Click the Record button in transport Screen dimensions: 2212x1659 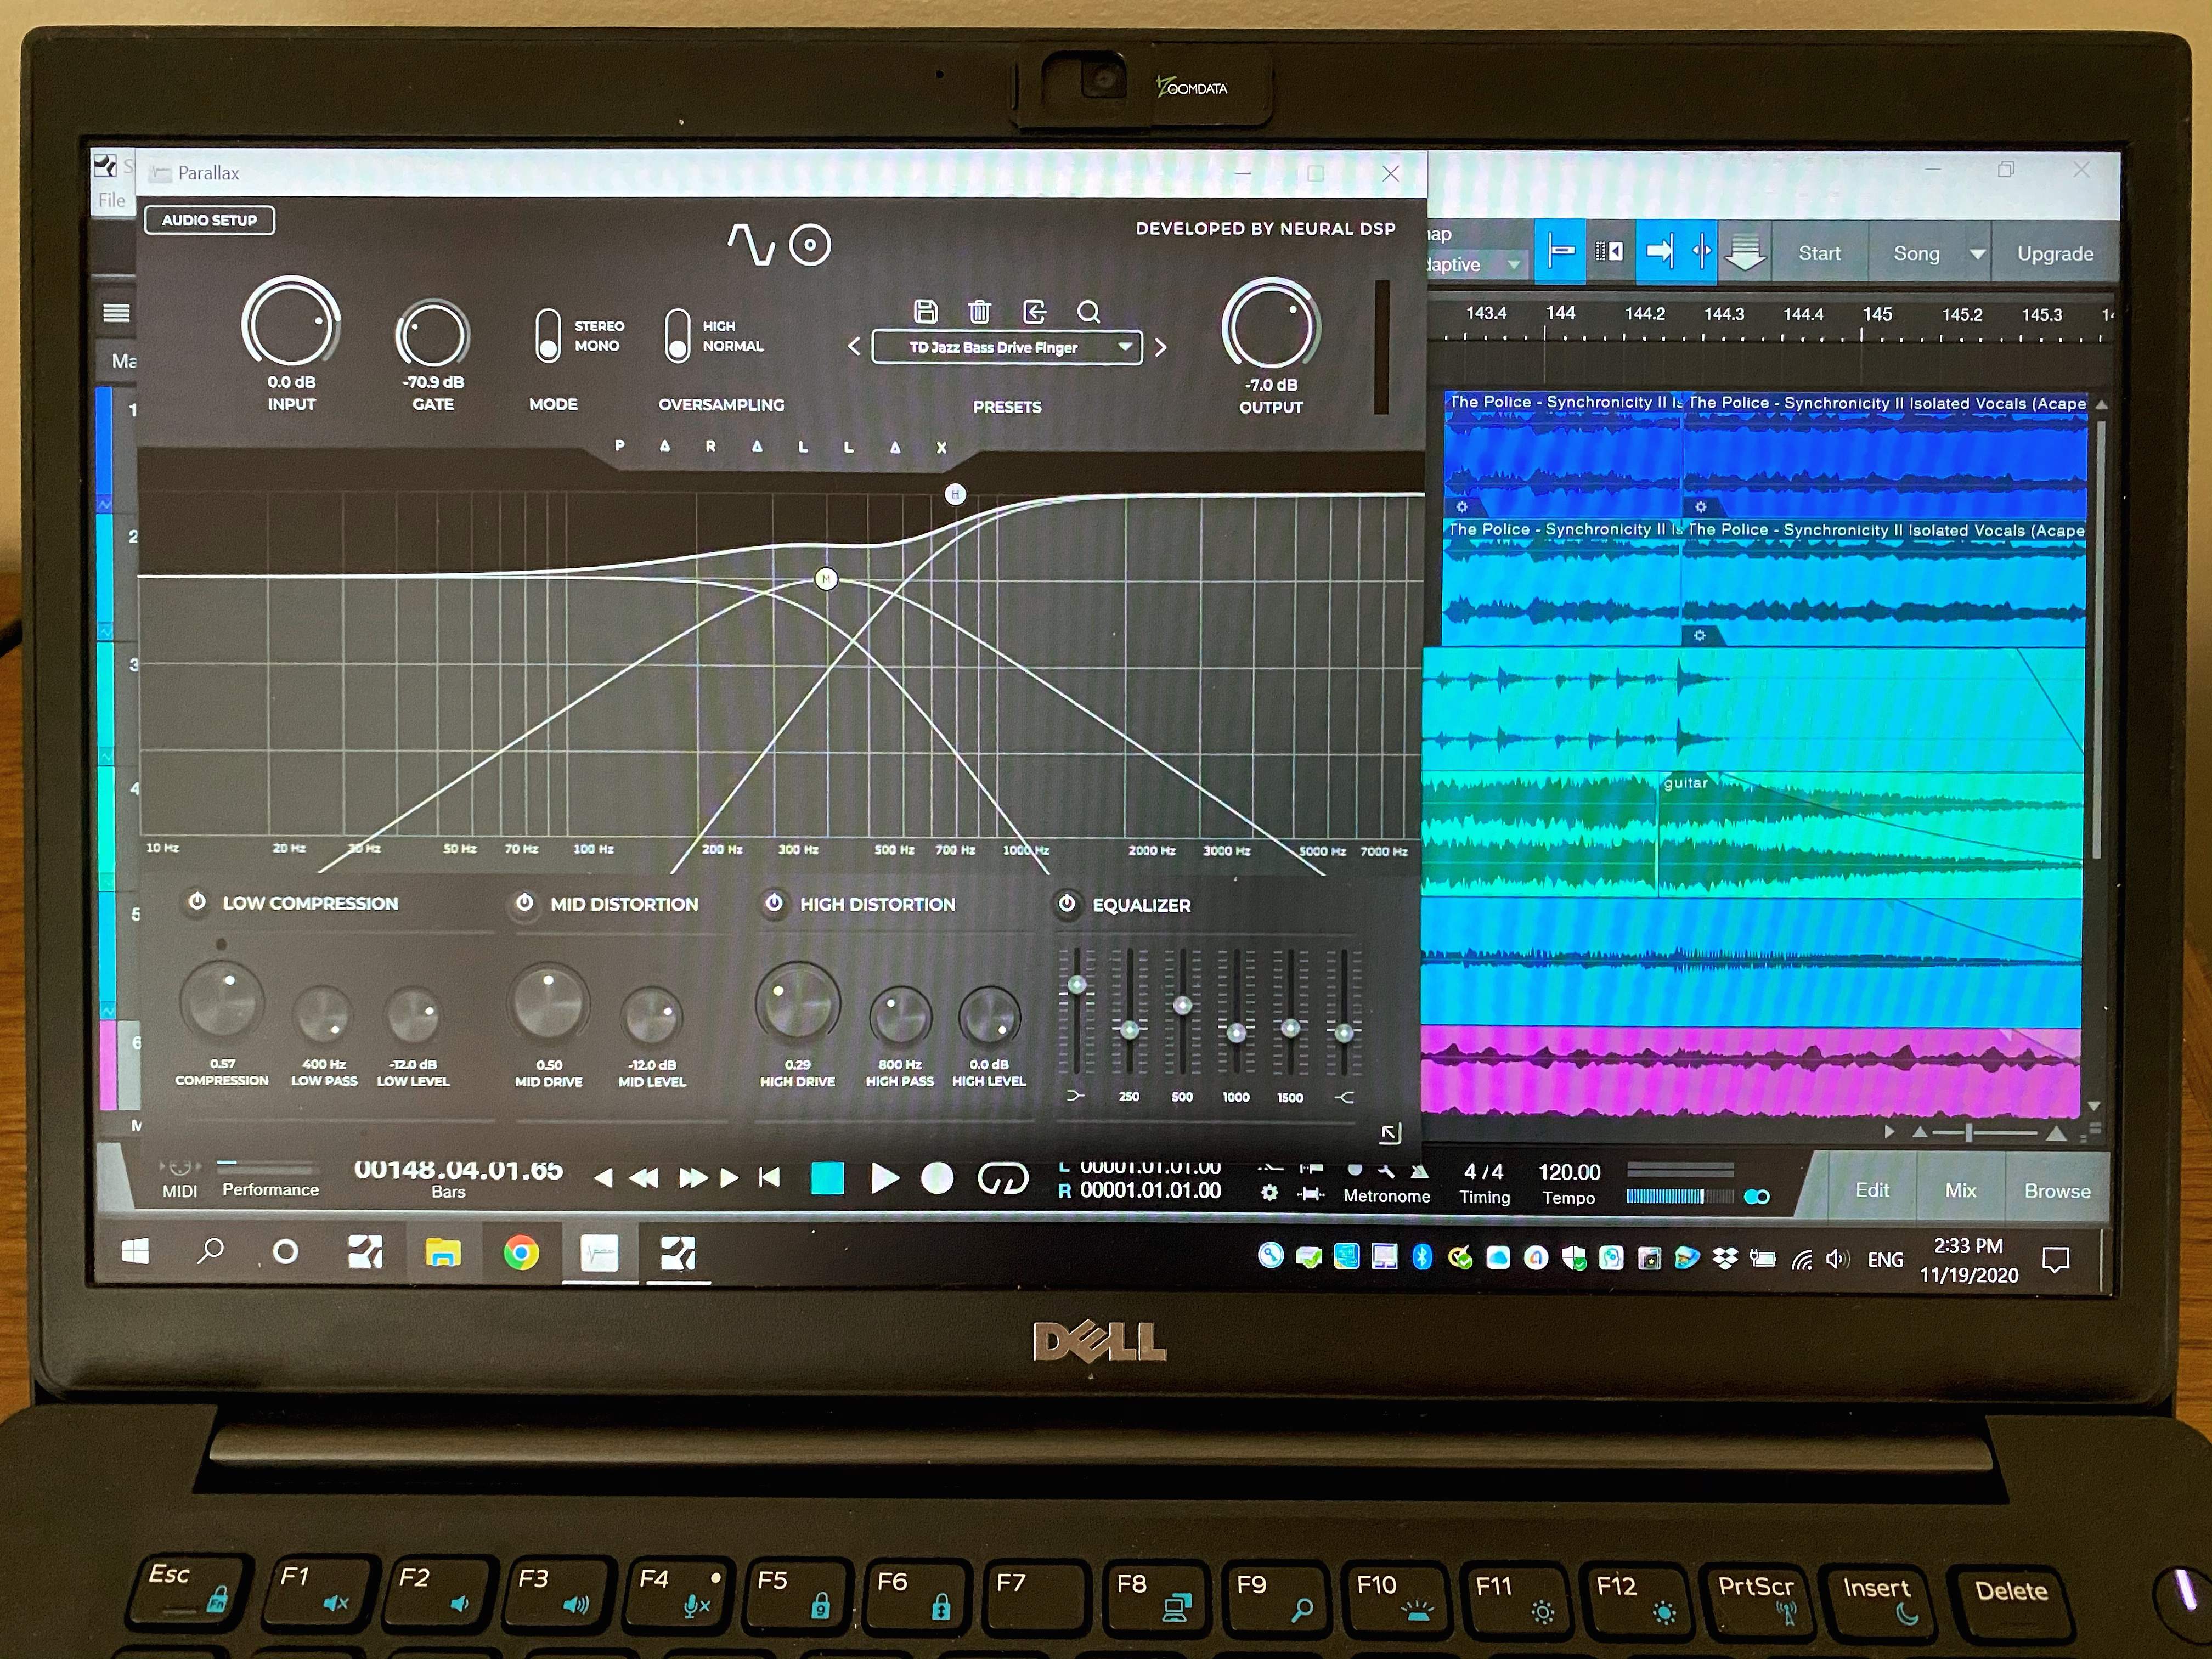click(937, 1178)
